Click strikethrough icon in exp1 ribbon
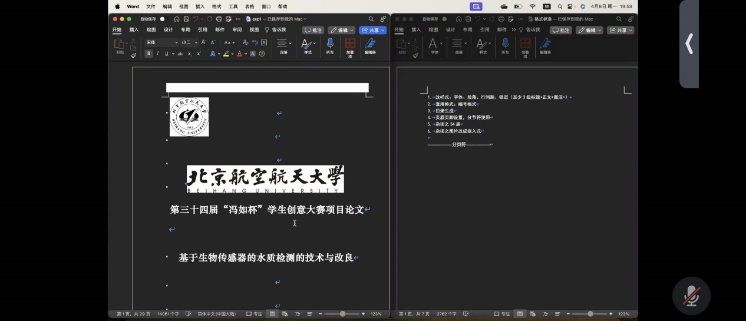Screen dimensions: 746x321 coord(180,54)
